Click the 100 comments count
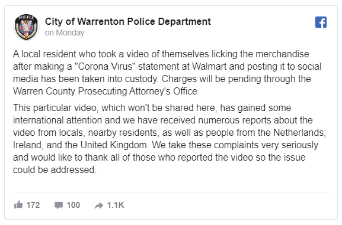 [73, 205]
